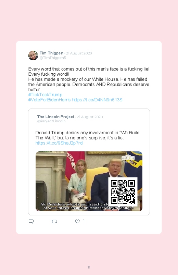Click the main tweet's 21 August 2020 date
The height and width of the screenshot is (275, 178).
click(79, 53)
